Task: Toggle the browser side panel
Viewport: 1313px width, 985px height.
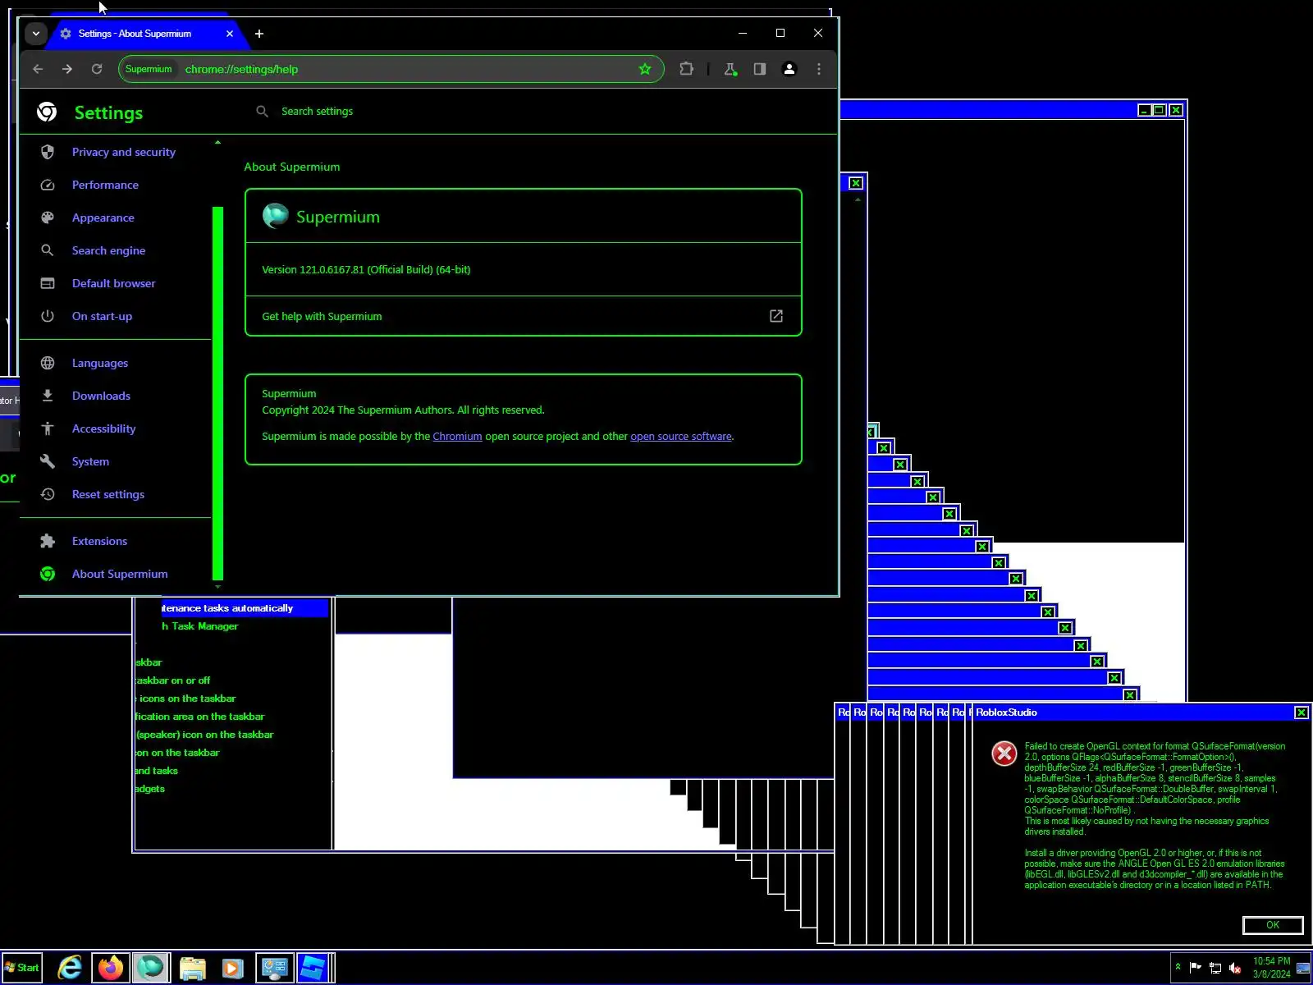Action: (x=760, y=69)
